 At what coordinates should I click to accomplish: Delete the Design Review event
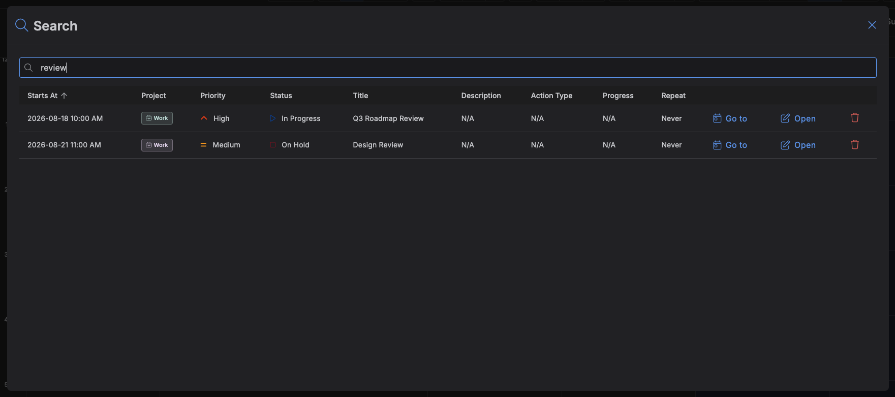click(x=855, y=145)
